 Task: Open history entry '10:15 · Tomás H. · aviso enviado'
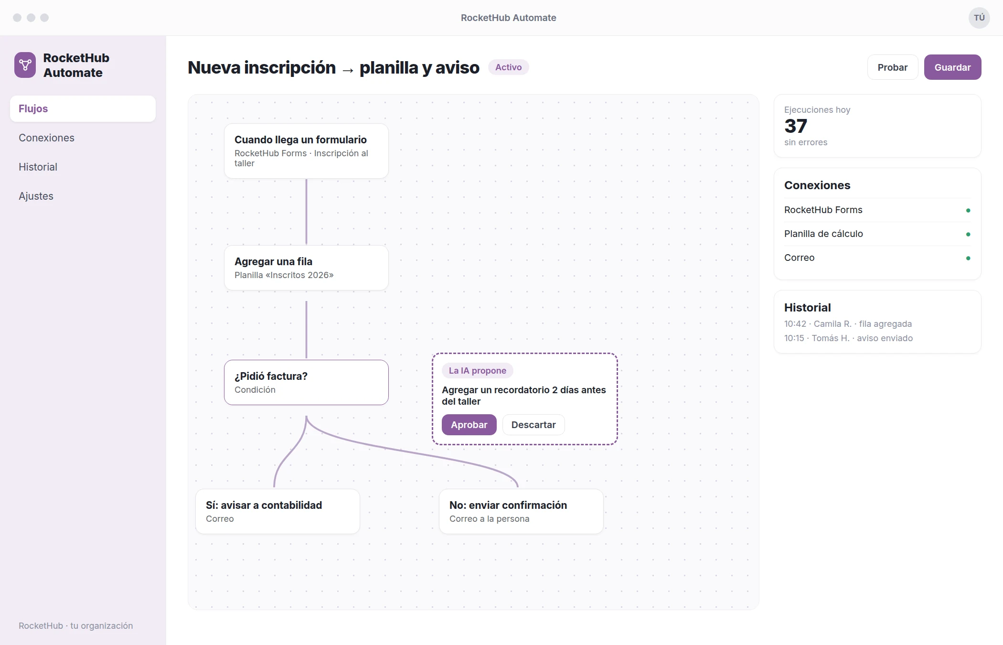coord(848,338)
